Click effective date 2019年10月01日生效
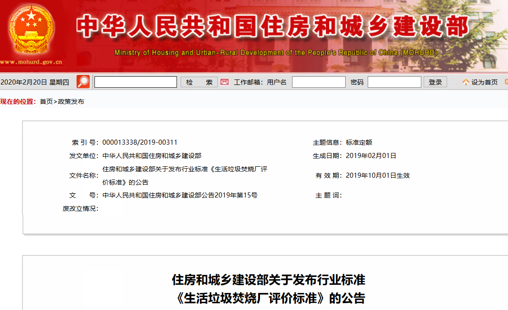 [x=378, y=175]
